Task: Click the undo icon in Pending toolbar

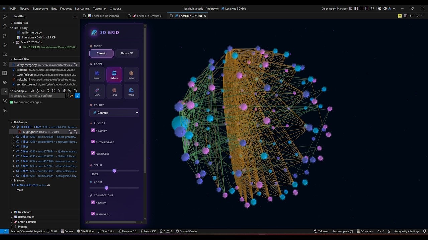Action: coord(48,91)
